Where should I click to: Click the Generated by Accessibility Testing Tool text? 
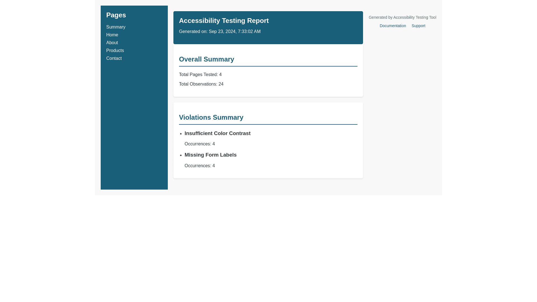pyautogui.click(x=402, y=17)
